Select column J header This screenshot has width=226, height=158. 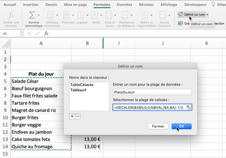click(x=163, y=43)
